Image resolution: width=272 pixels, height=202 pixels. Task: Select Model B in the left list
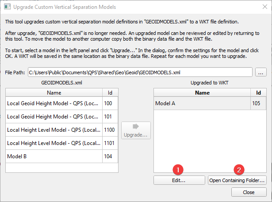(x=54, y=156)
